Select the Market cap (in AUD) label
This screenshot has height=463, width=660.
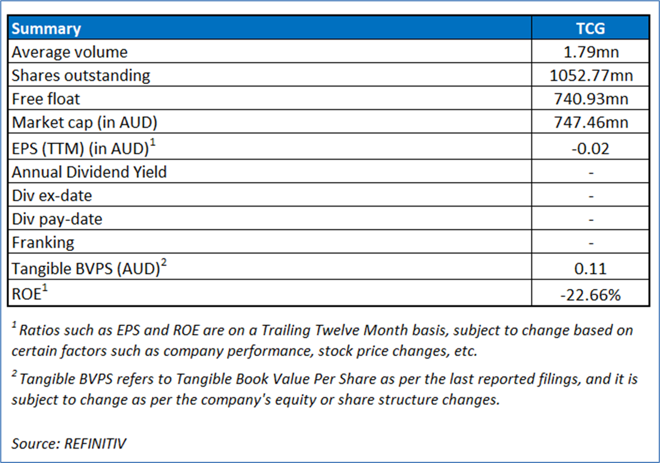(x=85, y=123)
